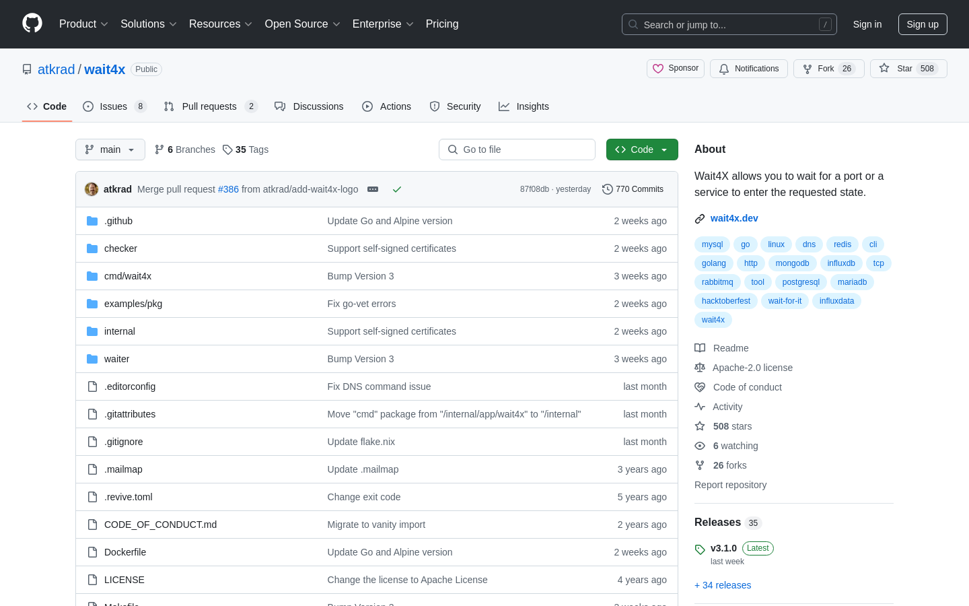
Task: Star the wait4x repository
Action: (908, 69)
